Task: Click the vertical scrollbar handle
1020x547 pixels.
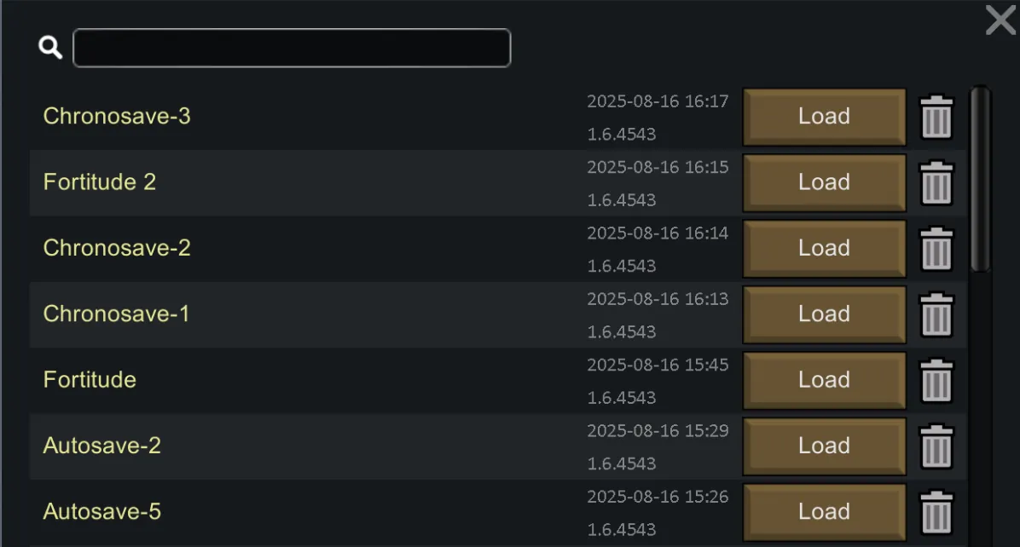Action: [981, 179]
